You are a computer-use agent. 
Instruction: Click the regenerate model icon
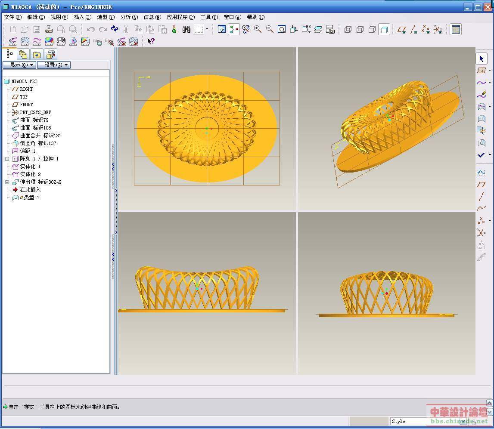click(115, 29)
